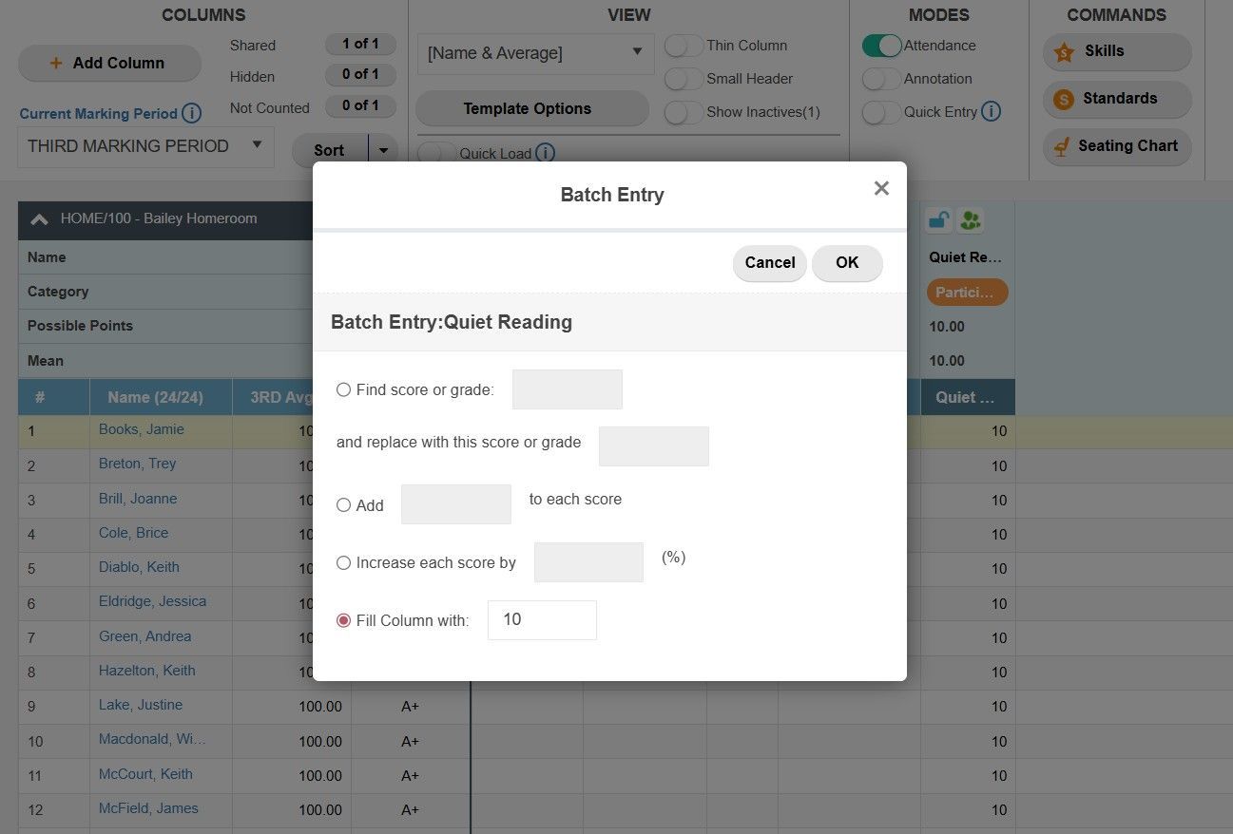
Task: Open the Seating Chart via its icon
Action: tap(1063, 147)
